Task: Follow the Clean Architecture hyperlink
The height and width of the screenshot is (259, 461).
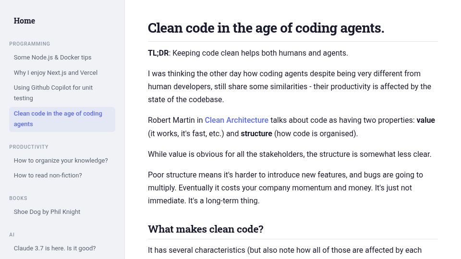Action: pos(236,120)
